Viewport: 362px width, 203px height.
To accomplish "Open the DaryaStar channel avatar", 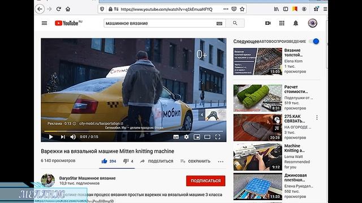I will (x=48, y=180).
